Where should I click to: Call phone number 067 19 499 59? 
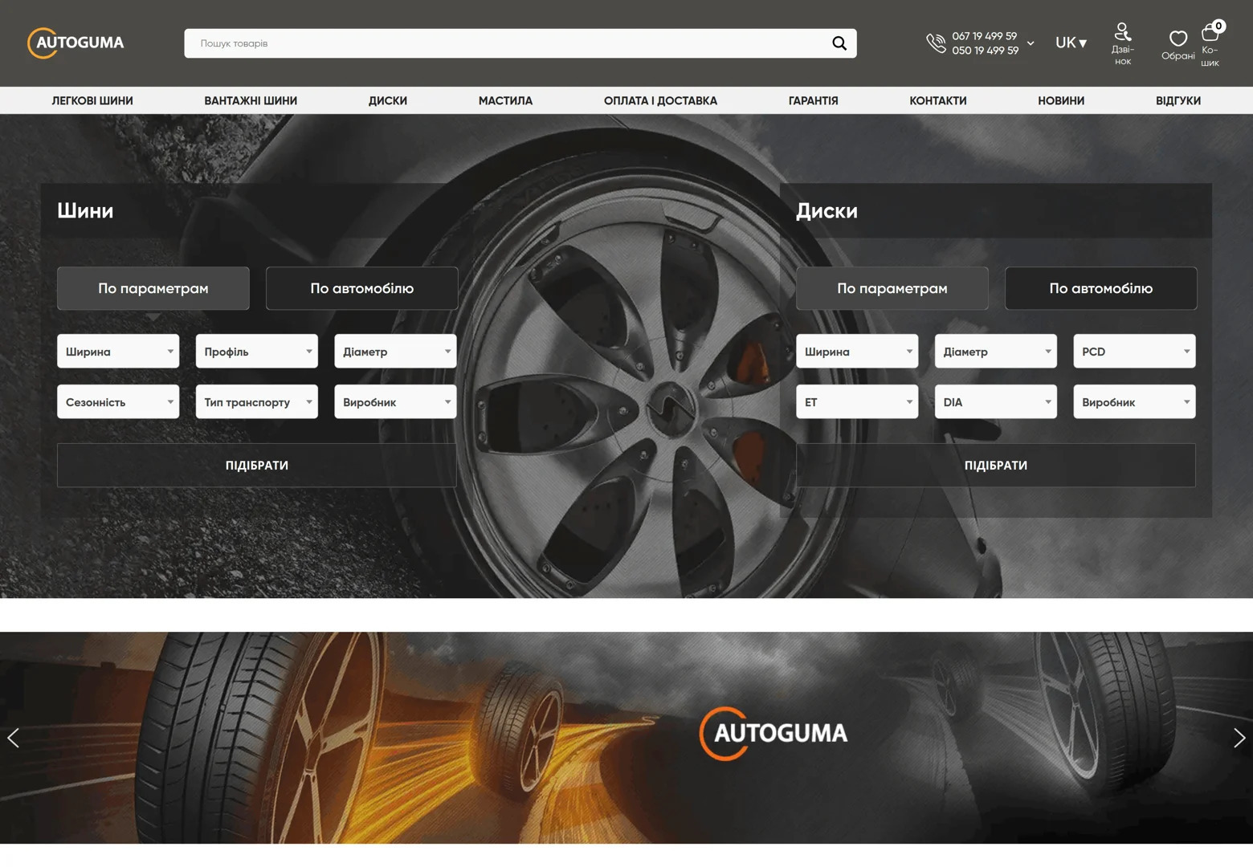coord(984,36)
